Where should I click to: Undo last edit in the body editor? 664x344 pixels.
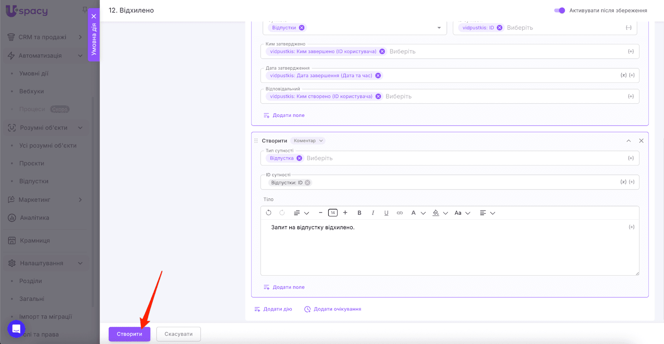[269, 213]
